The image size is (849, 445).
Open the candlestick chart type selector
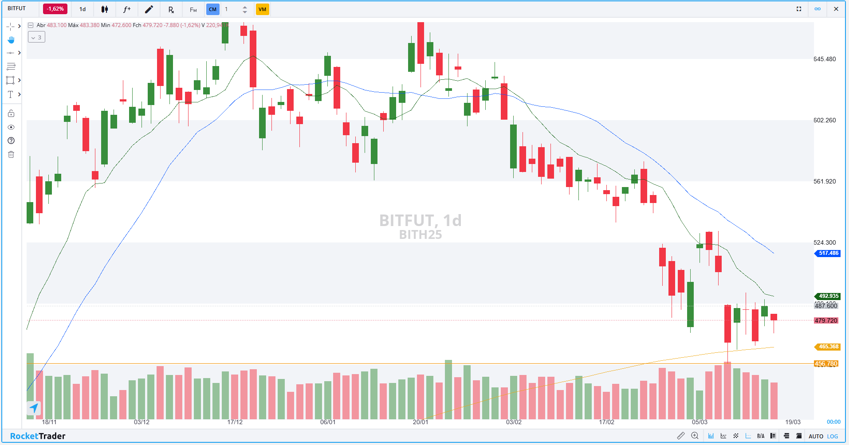pyautogui.click(x=105, y=9)
